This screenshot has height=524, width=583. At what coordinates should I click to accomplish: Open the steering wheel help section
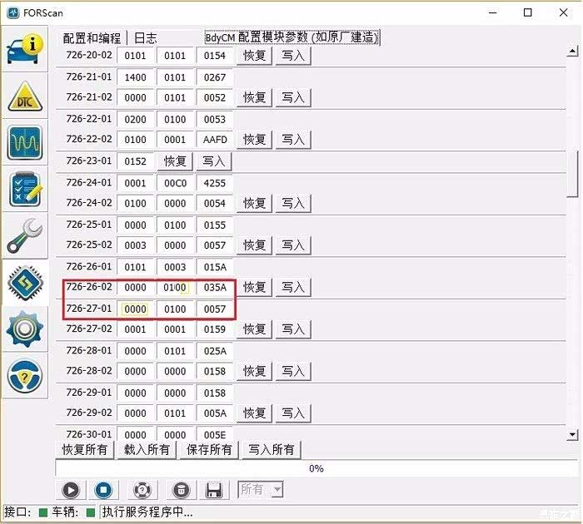24,376
